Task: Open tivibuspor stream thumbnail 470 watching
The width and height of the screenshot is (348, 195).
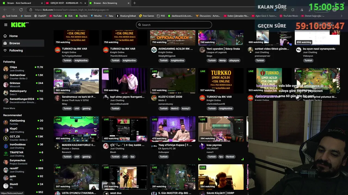Action: click(x=173, y=129)
